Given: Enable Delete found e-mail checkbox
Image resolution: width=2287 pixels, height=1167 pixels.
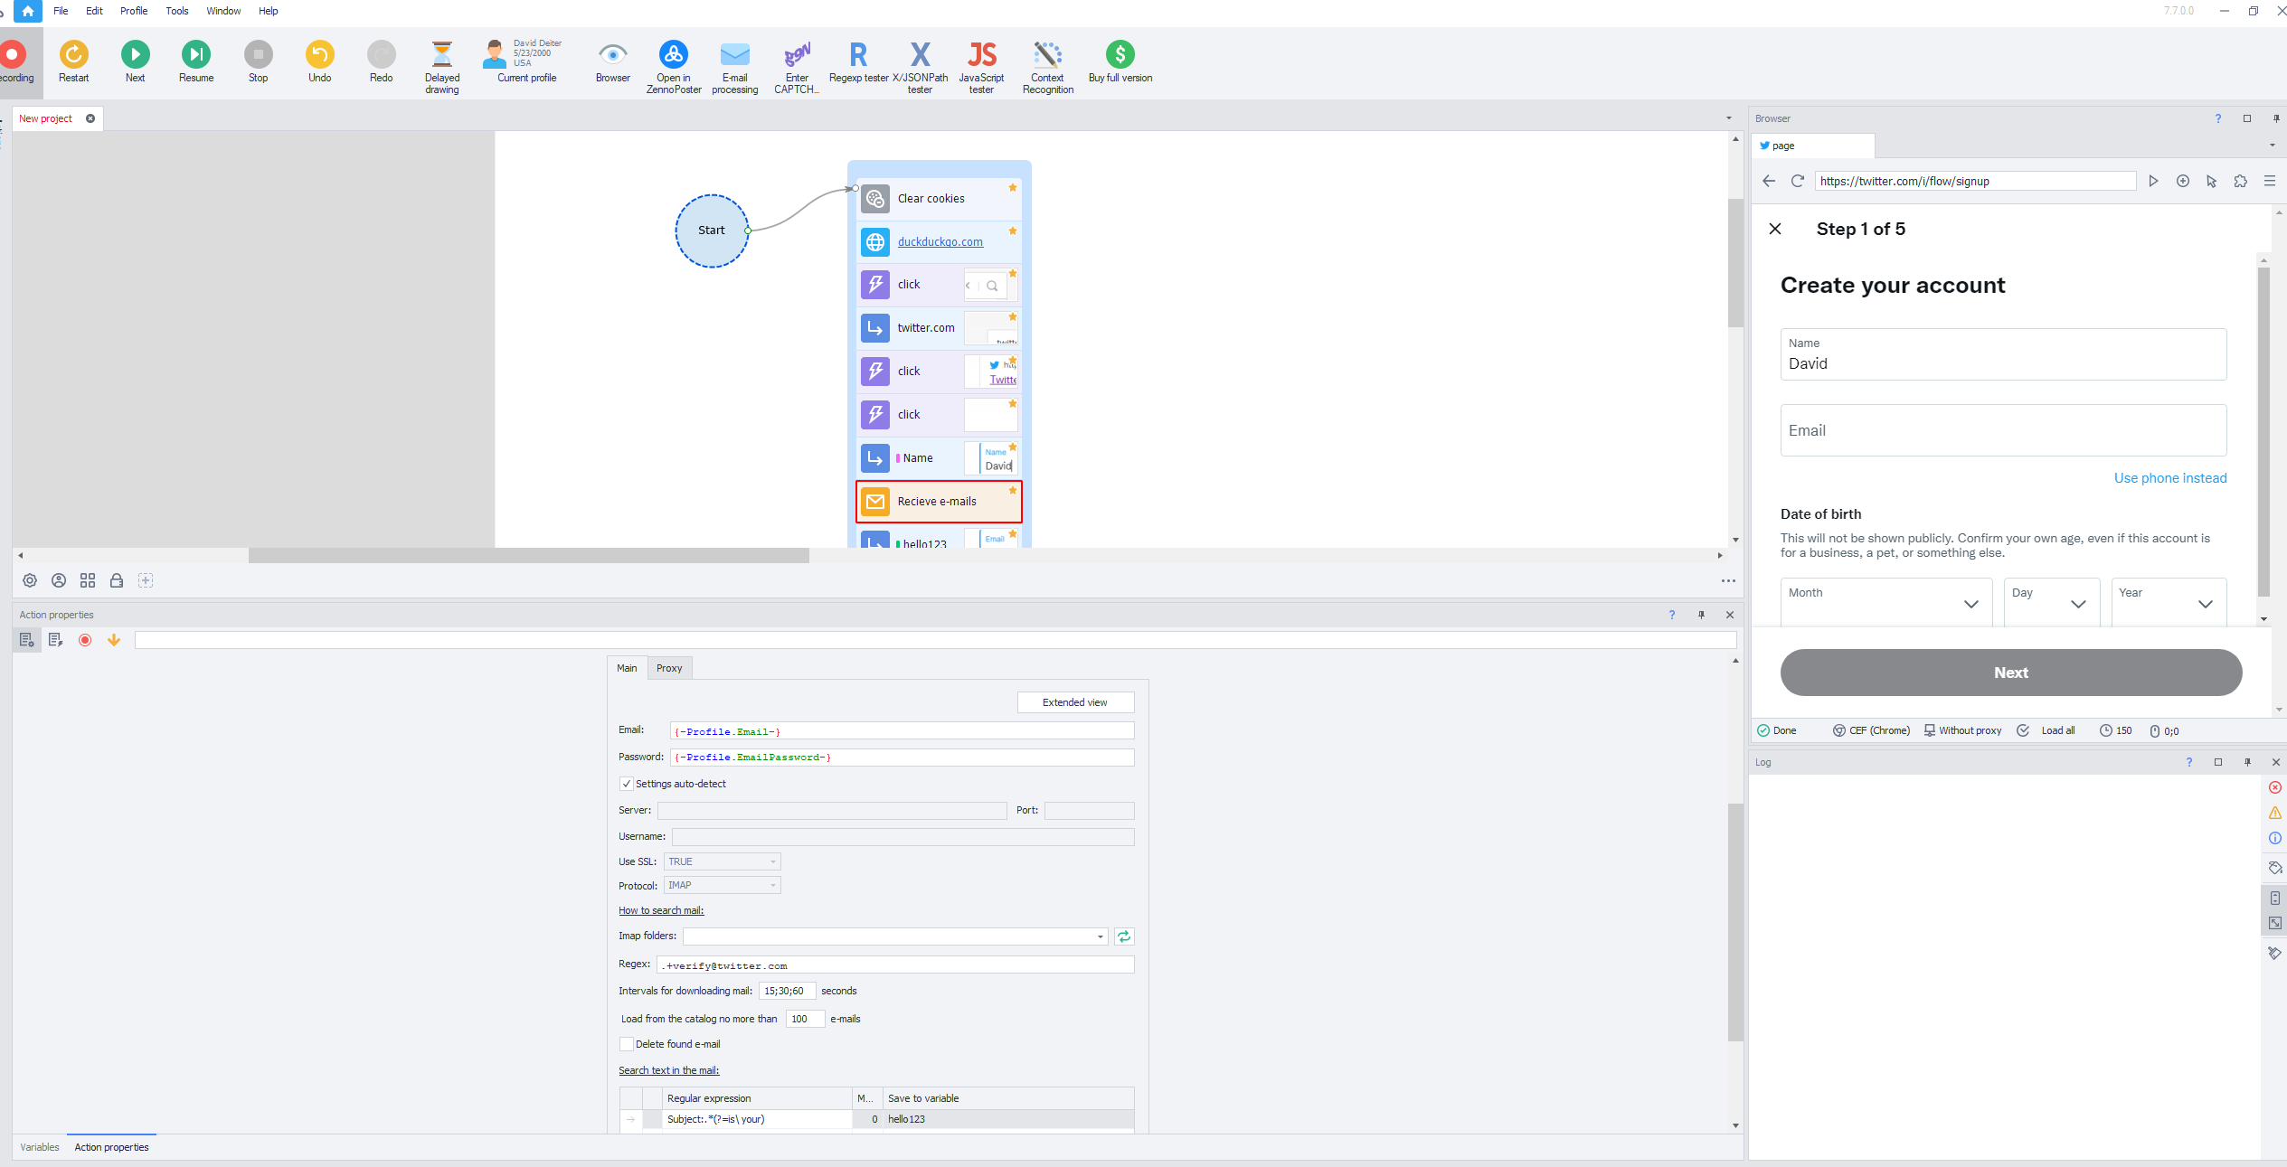Looking at the screenshot, I should [627, 1044].
